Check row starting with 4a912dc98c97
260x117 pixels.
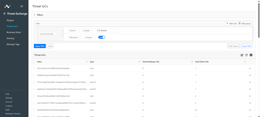(x=34, y=103)
